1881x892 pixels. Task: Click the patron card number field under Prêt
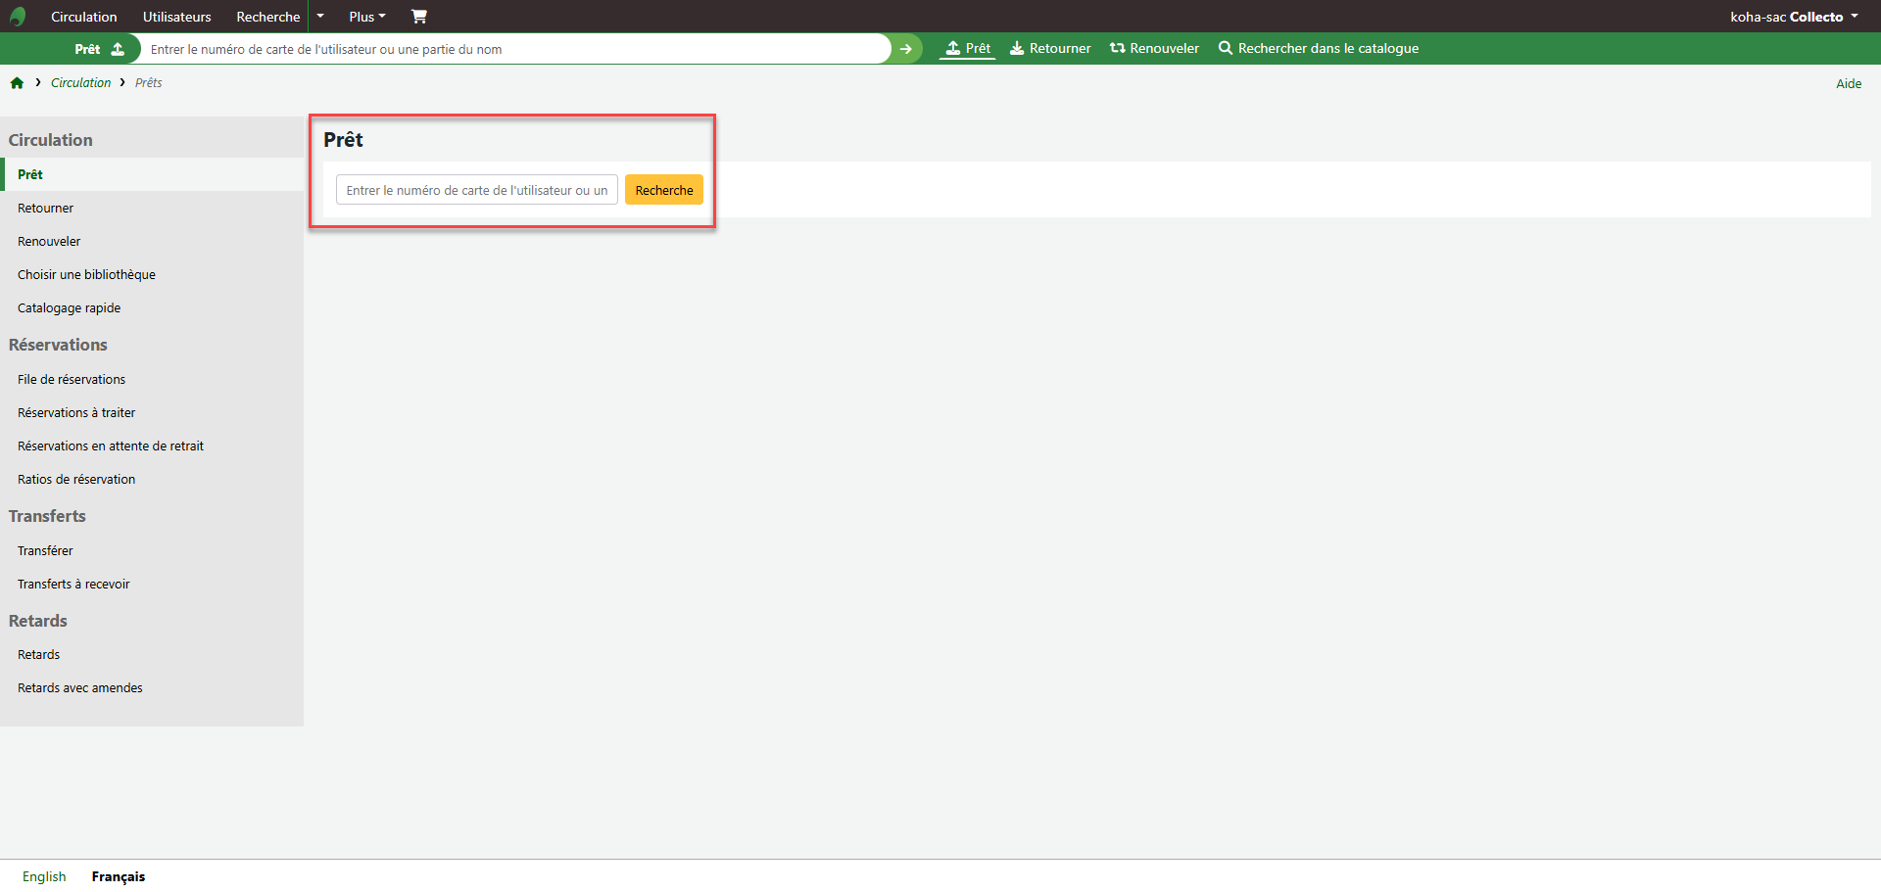pyautogui.click(x=476, y=190)
